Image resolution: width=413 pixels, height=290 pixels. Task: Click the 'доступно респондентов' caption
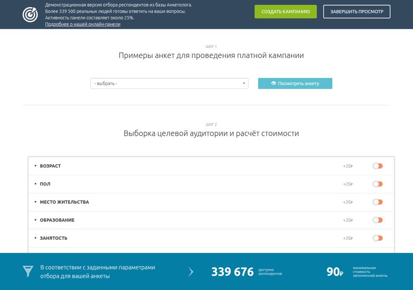pyautogui.click(x=270, y=272)
